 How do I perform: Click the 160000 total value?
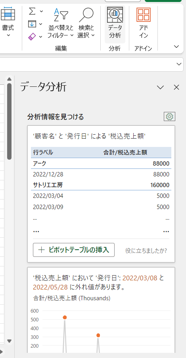[x=160, y=185]
